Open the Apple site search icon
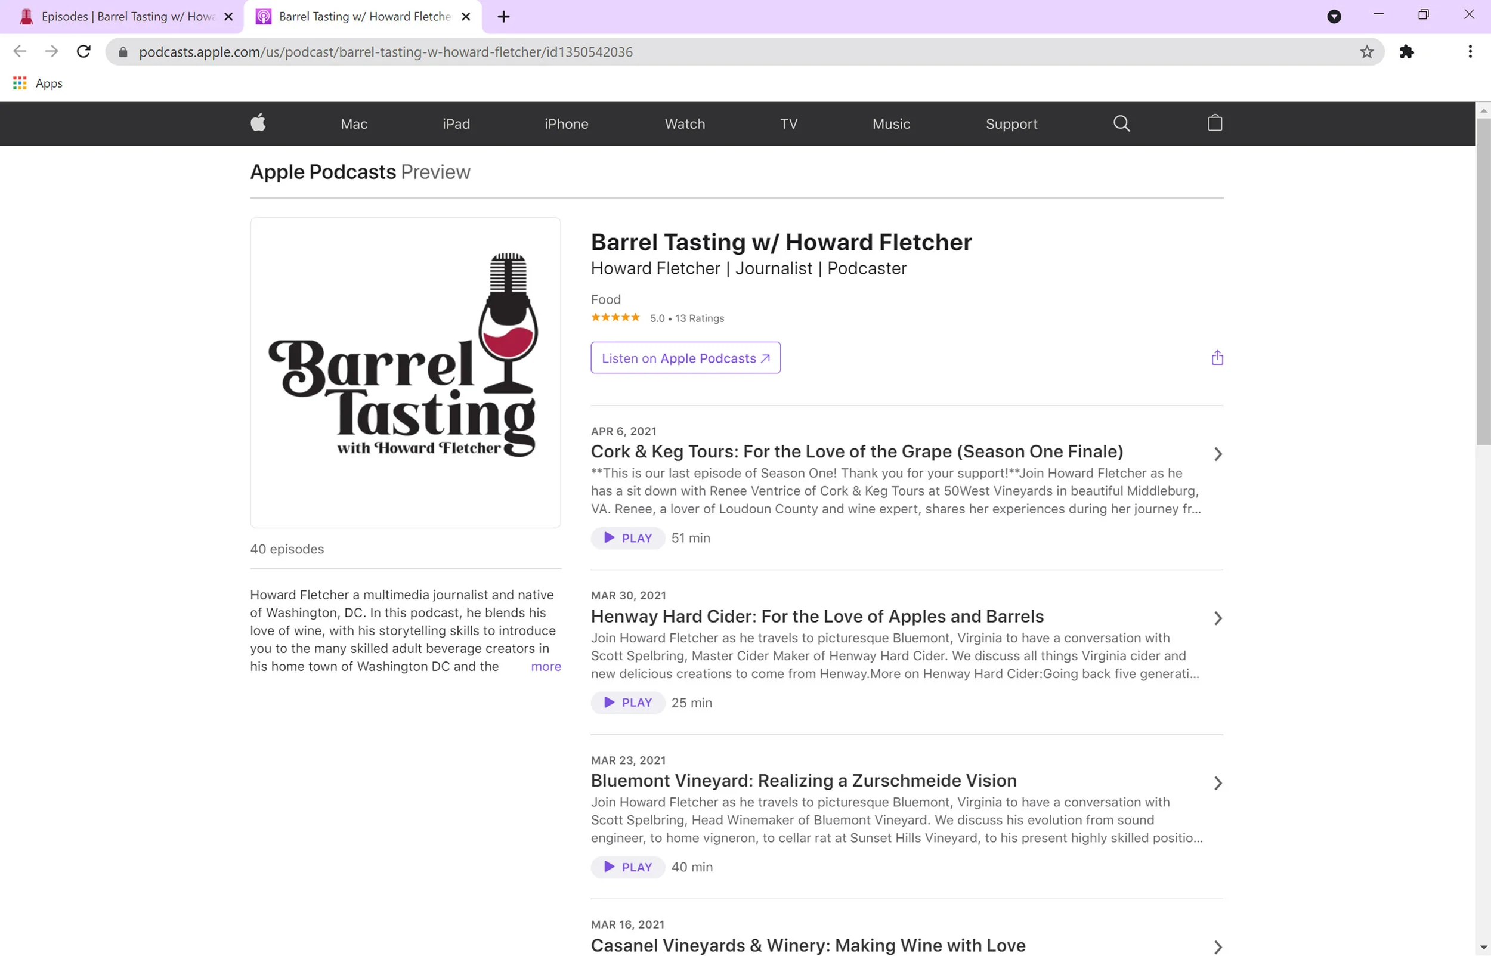Image resolution: width=1491 pixels, height=956 pixels. (x=1121, y=123)
